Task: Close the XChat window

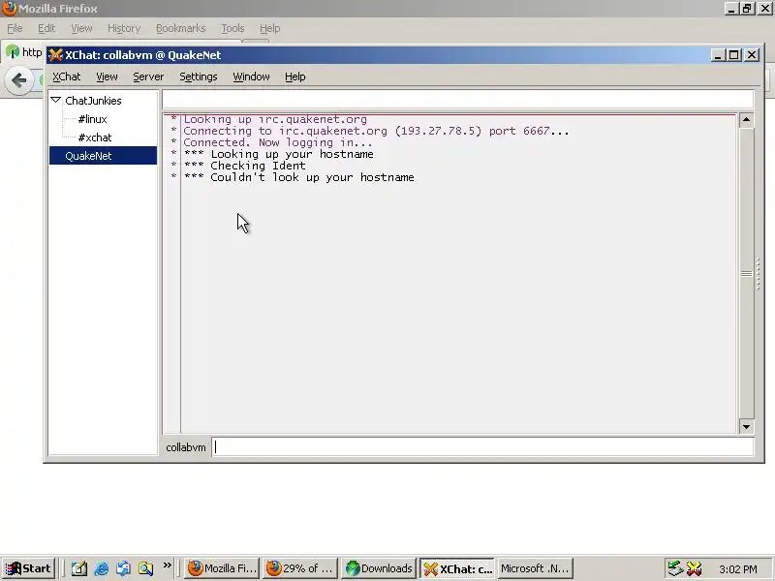Action: point(752,55)
